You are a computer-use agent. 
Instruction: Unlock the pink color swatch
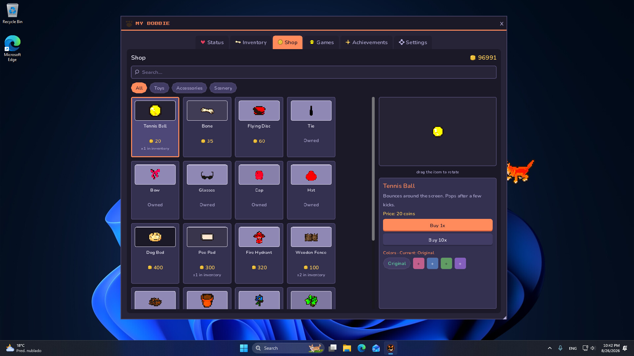(418, 263)
